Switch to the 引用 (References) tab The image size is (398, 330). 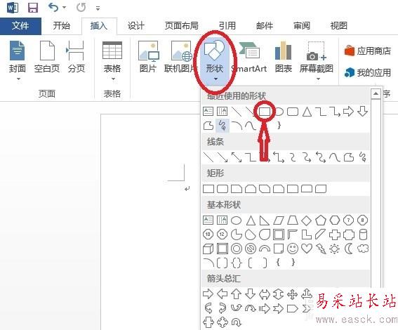[x=227, y=26]
